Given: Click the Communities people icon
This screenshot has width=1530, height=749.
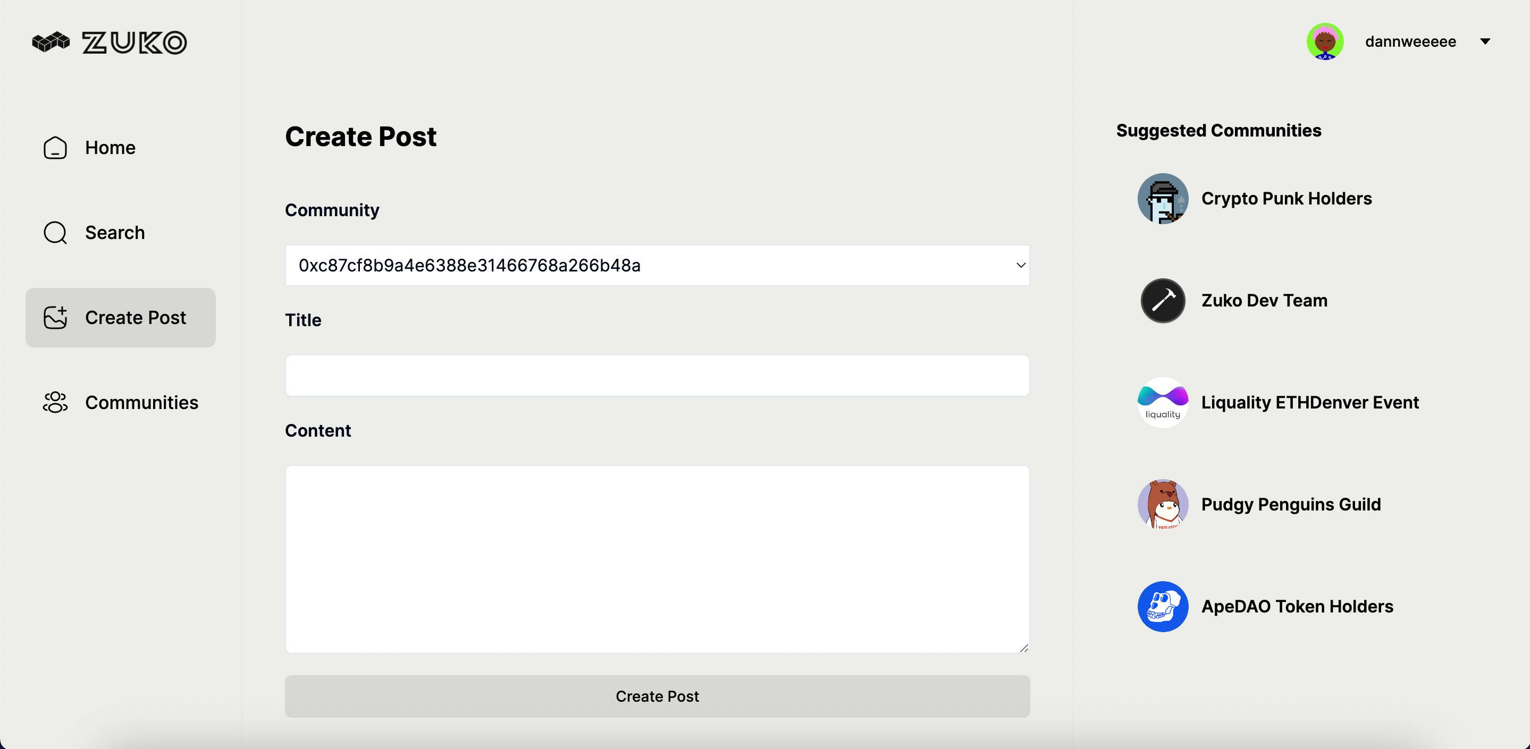Looking at the screenshot, I should pos(55,403).
